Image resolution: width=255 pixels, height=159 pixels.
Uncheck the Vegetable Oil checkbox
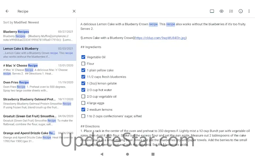83,57
